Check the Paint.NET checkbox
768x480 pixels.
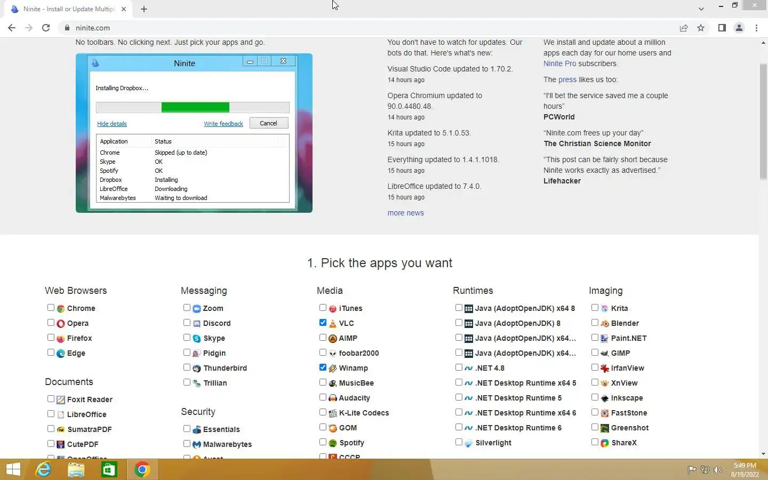(x=595, y=338)
